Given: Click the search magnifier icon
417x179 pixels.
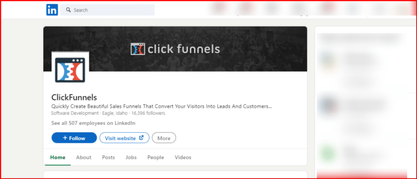Looking at the screenshot, I should point(69,10).
